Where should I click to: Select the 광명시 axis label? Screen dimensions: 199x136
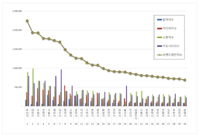[x=185, y=113]
